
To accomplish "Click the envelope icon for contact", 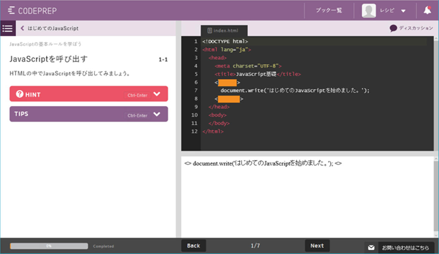I will click(x=371, y=247).
